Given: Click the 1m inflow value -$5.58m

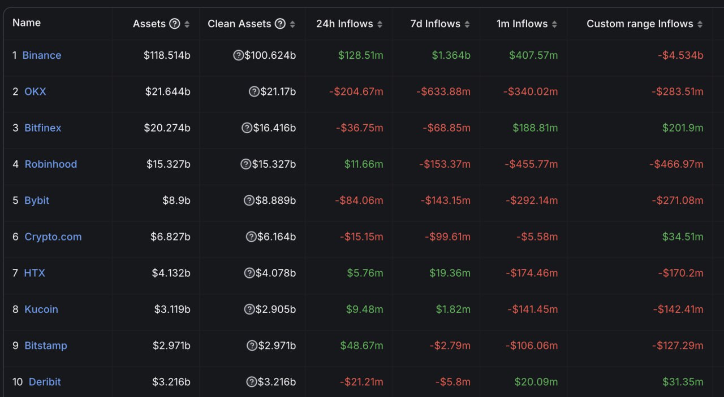Looking at the screenshot, I should [x=537, y=237].
